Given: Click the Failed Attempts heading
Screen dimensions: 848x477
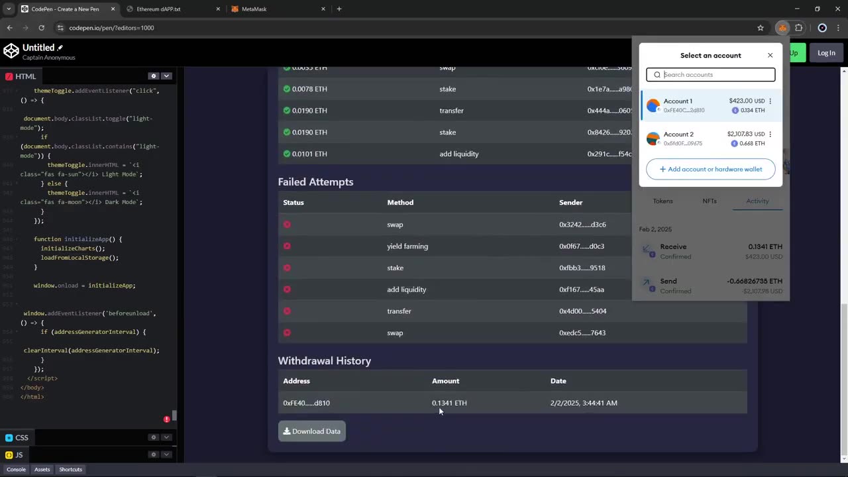Looking at the screenshot, I should 315,182.
